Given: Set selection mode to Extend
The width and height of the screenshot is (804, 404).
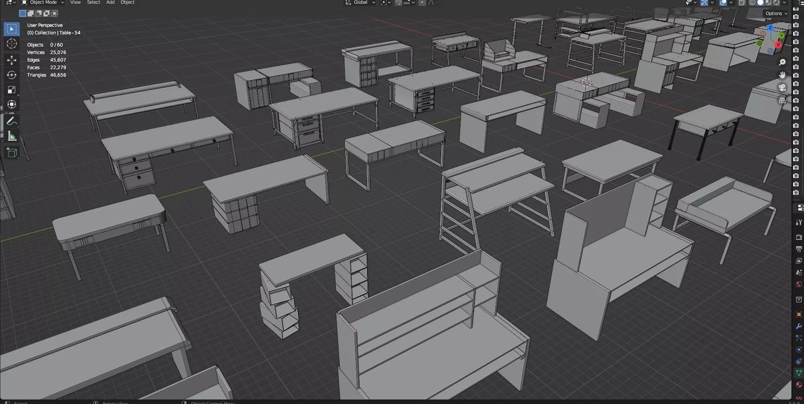Looking at the screenshot, I should [31, 13].
